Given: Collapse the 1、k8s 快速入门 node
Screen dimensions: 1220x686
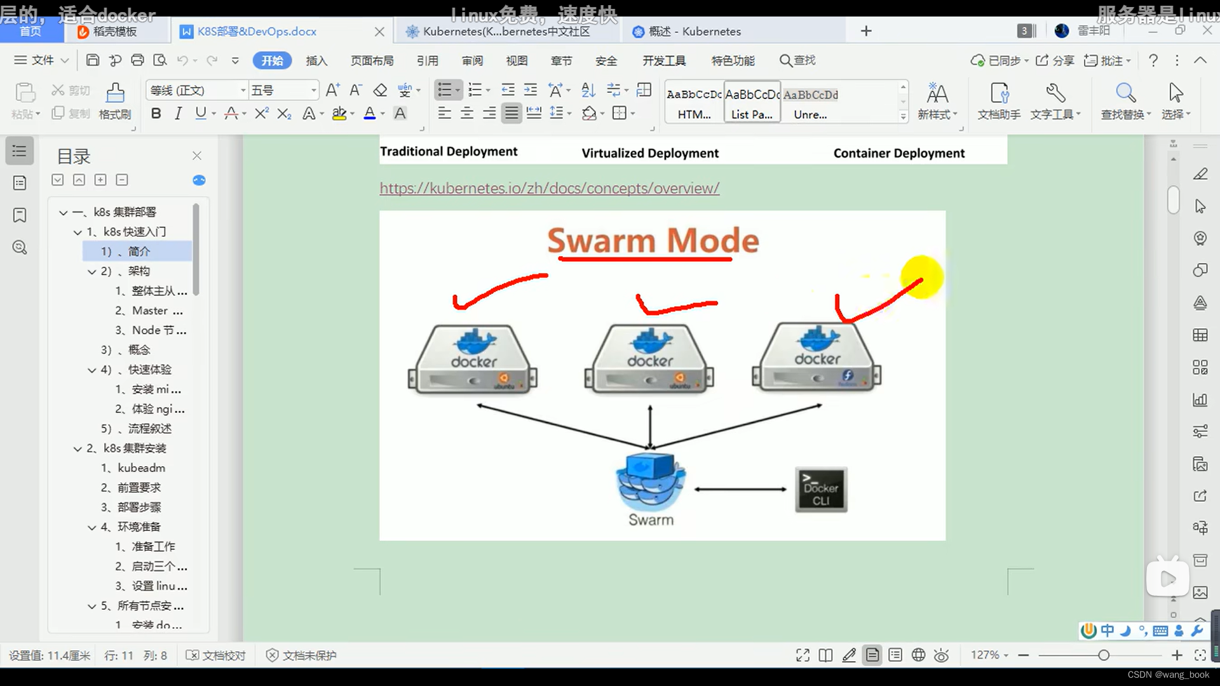Looking at the screenshot, I should (x=78, y=232).
